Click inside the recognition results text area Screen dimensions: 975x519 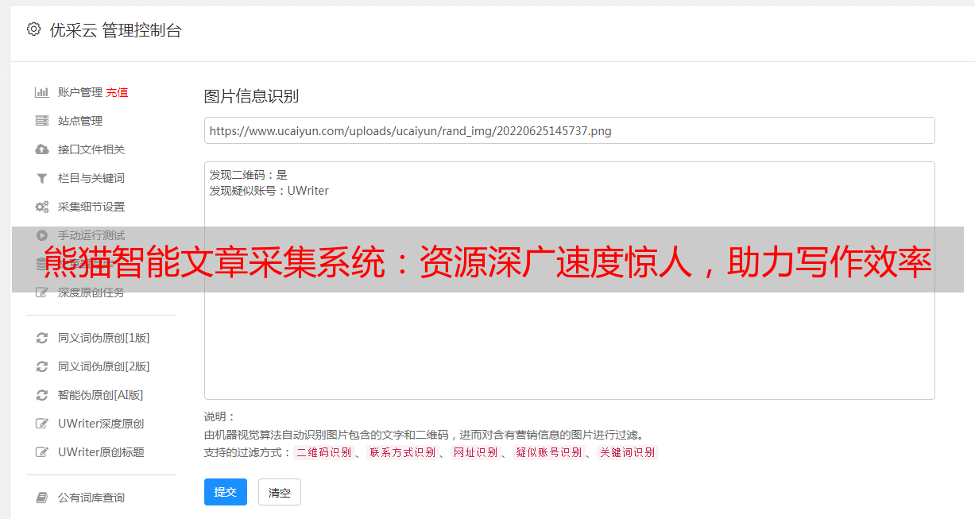click(x=569, y=281)
